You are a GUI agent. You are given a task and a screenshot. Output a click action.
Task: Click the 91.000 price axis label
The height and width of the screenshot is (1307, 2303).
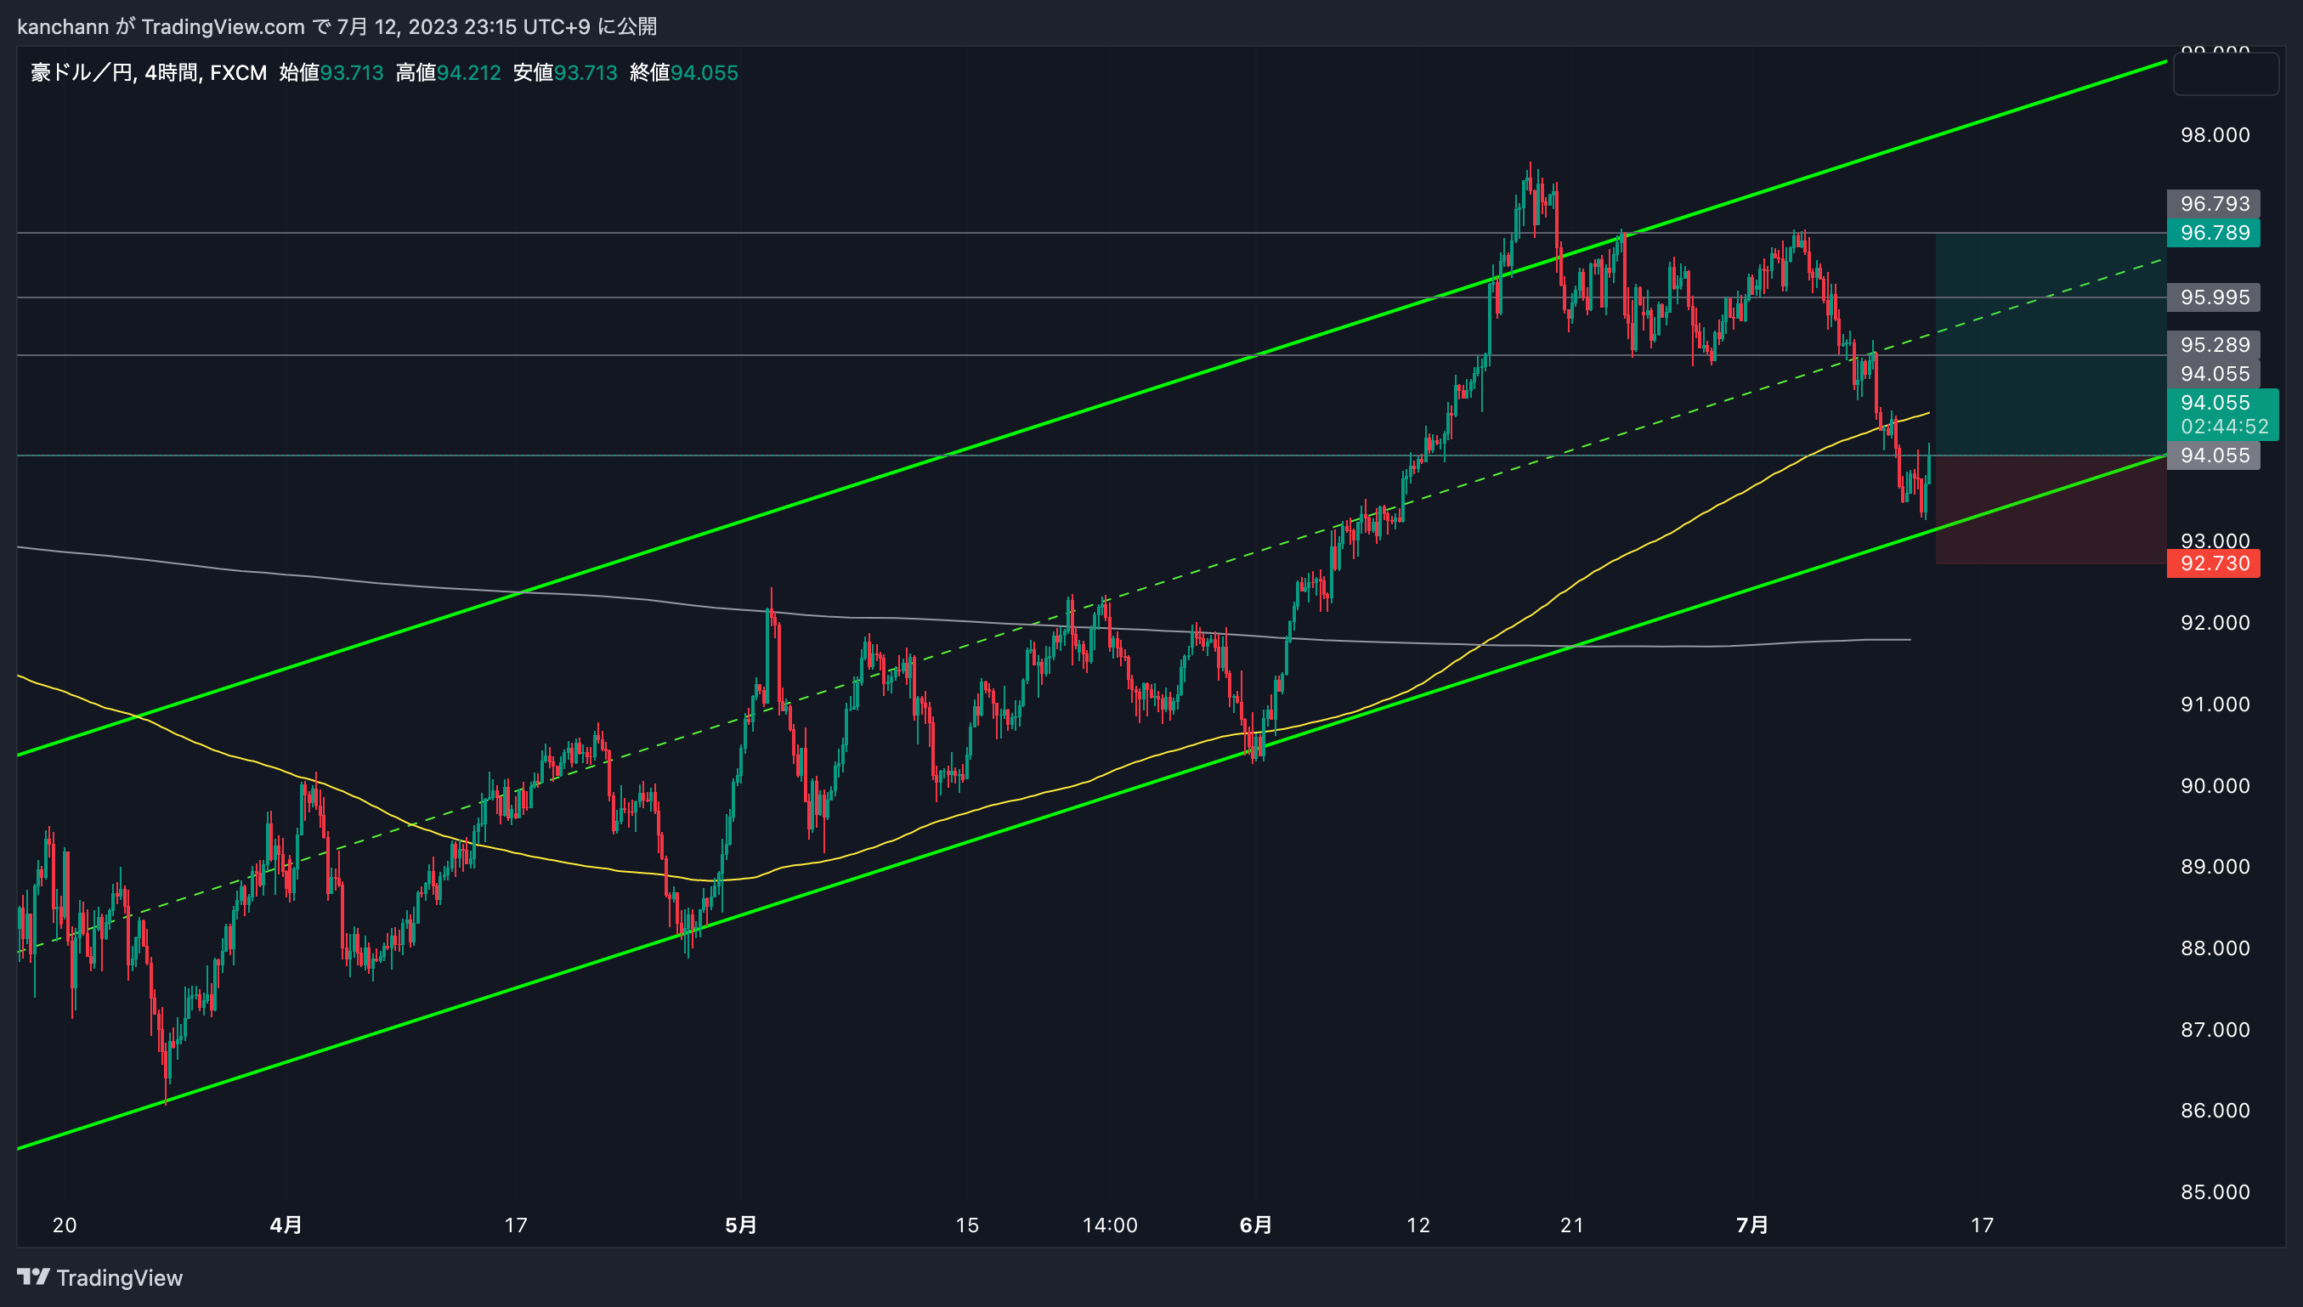click(x=2215, y=704)
